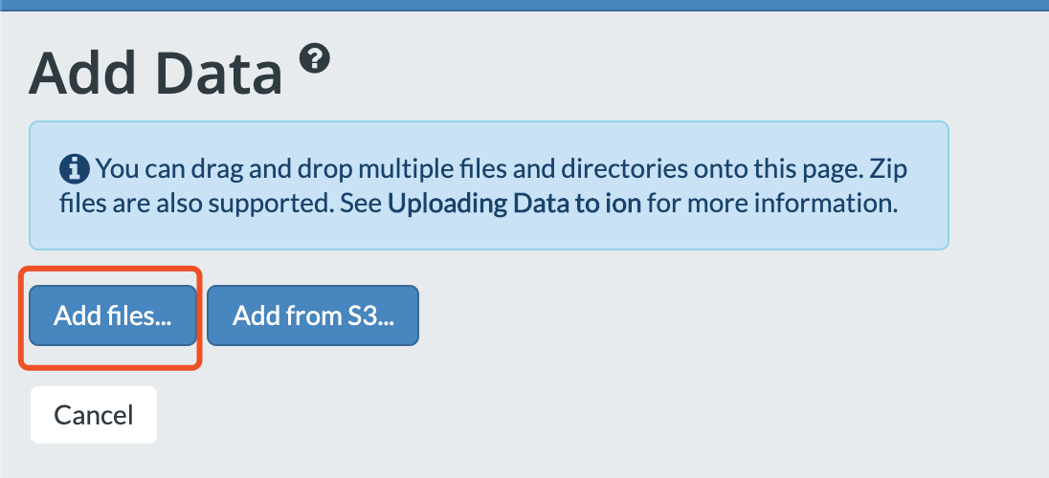Click the help question mark icon
Viewport: 1049px width, 478px height.
click(x=315, y=59)
